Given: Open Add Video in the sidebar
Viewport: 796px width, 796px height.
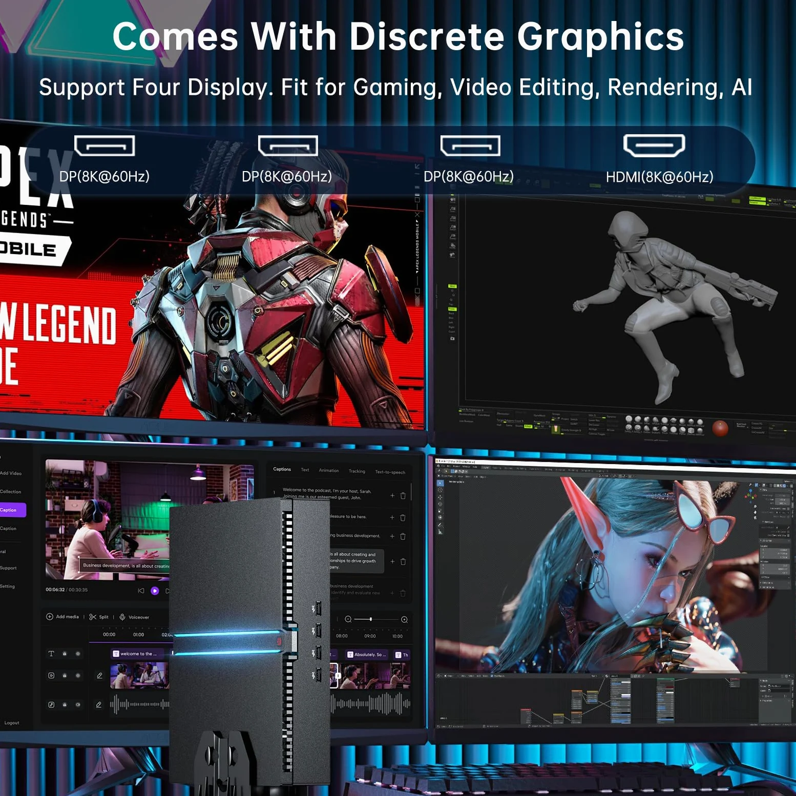Looking at the screenshot, I should [x=11, y=473].
